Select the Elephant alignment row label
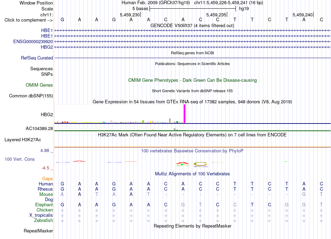 44,205
